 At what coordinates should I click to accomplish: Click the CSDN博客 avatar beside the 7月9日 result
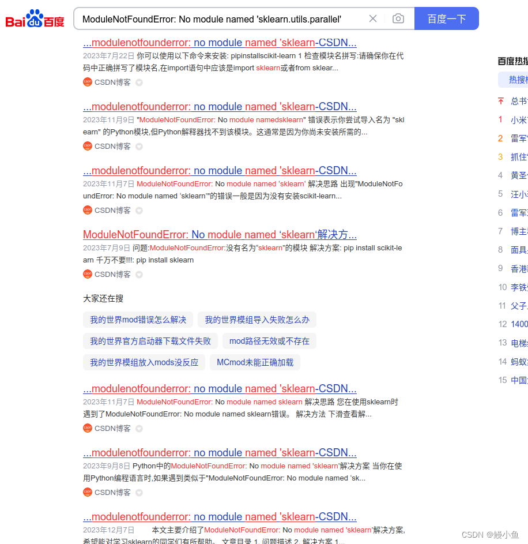(87, 274)
